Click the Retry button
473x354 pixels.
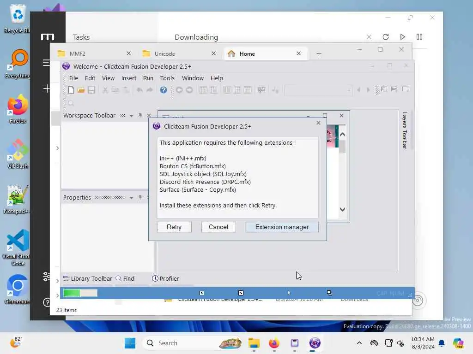174,227
